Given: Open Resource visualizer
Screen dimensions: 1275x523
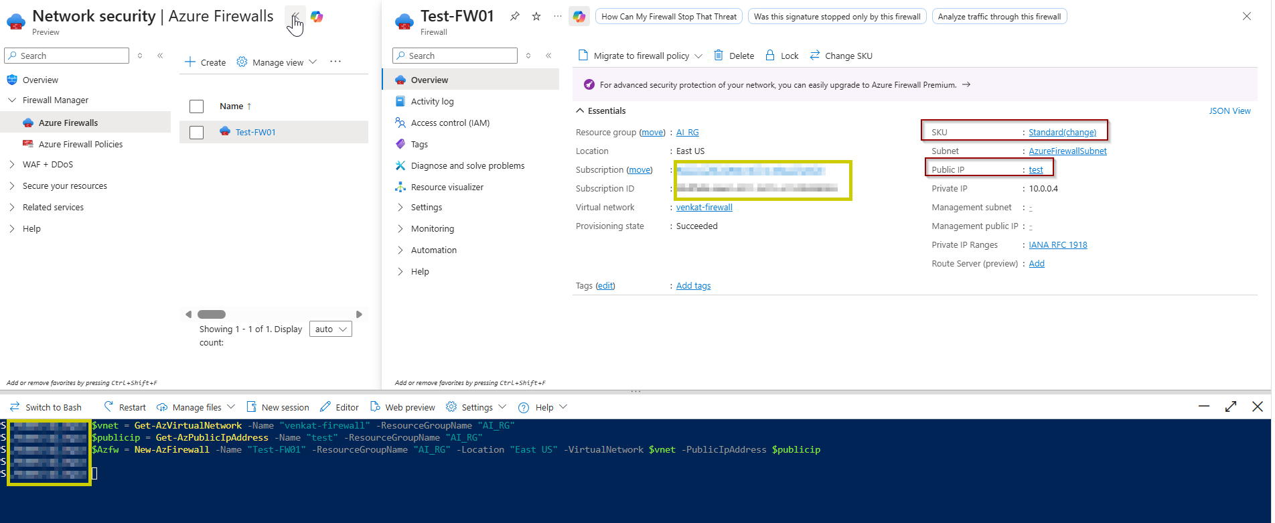Looking at the screenshot, I should coord(447,188).
